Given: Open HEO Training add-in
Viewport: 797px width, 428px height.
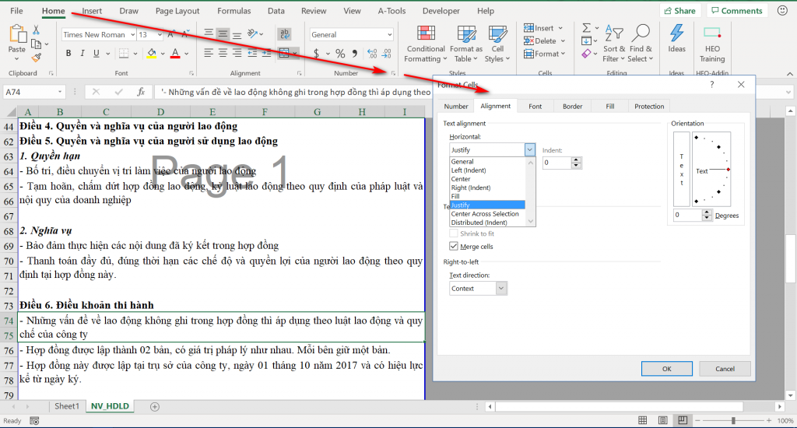Looking at the screenshot, I should (x=712, y=44).
